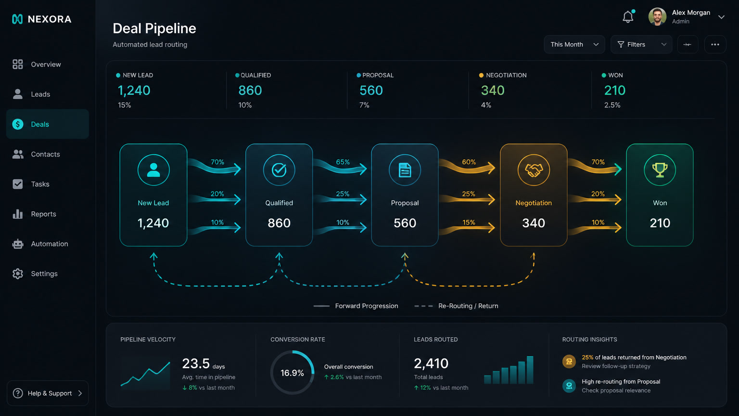
Task: Click the Negotiation routing insight icon
Action: pyautogui.click(x=569, y=362)
